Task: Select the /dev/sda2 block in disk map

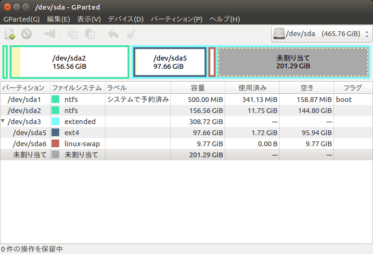Action: tap(69, 62)
